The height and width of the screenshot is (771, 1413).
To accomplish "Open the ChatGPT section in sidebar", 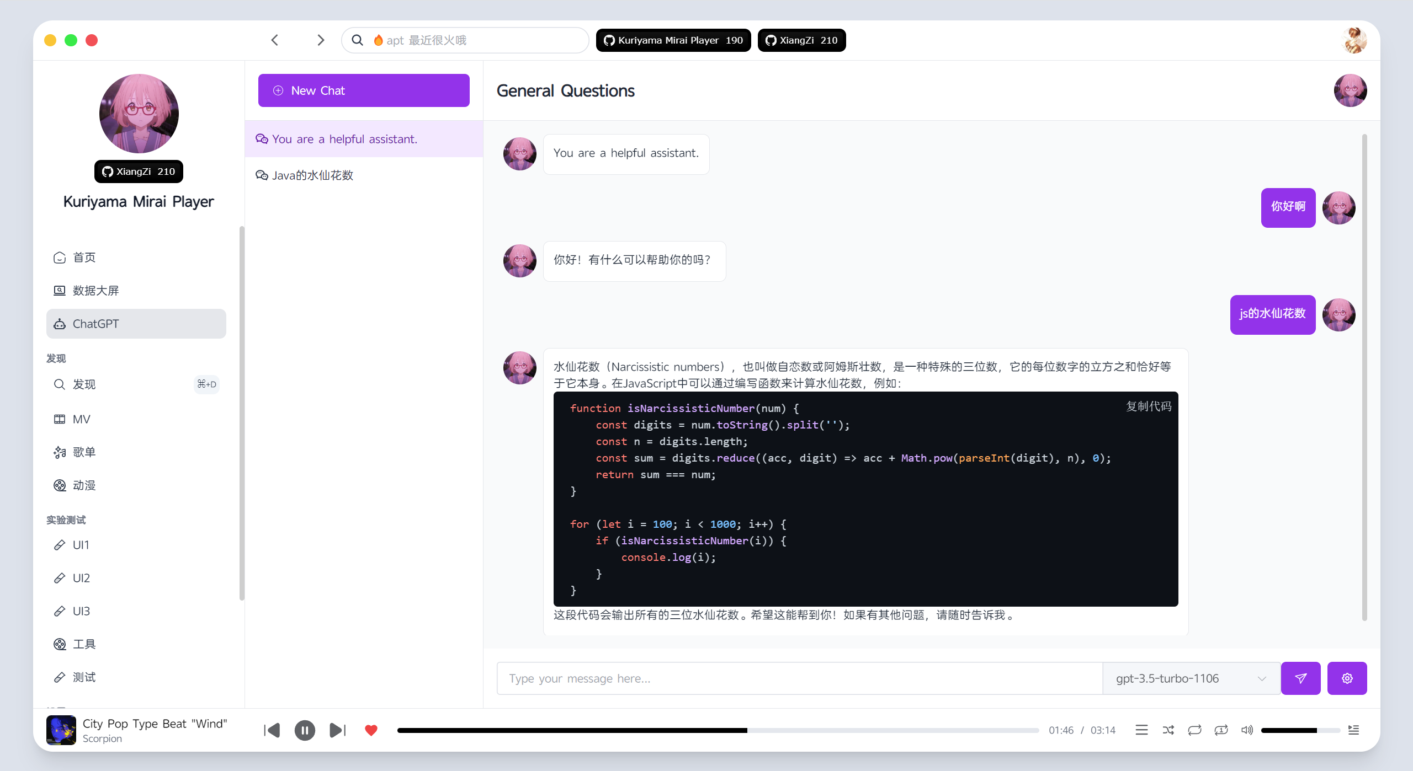I will coord(98,324).
